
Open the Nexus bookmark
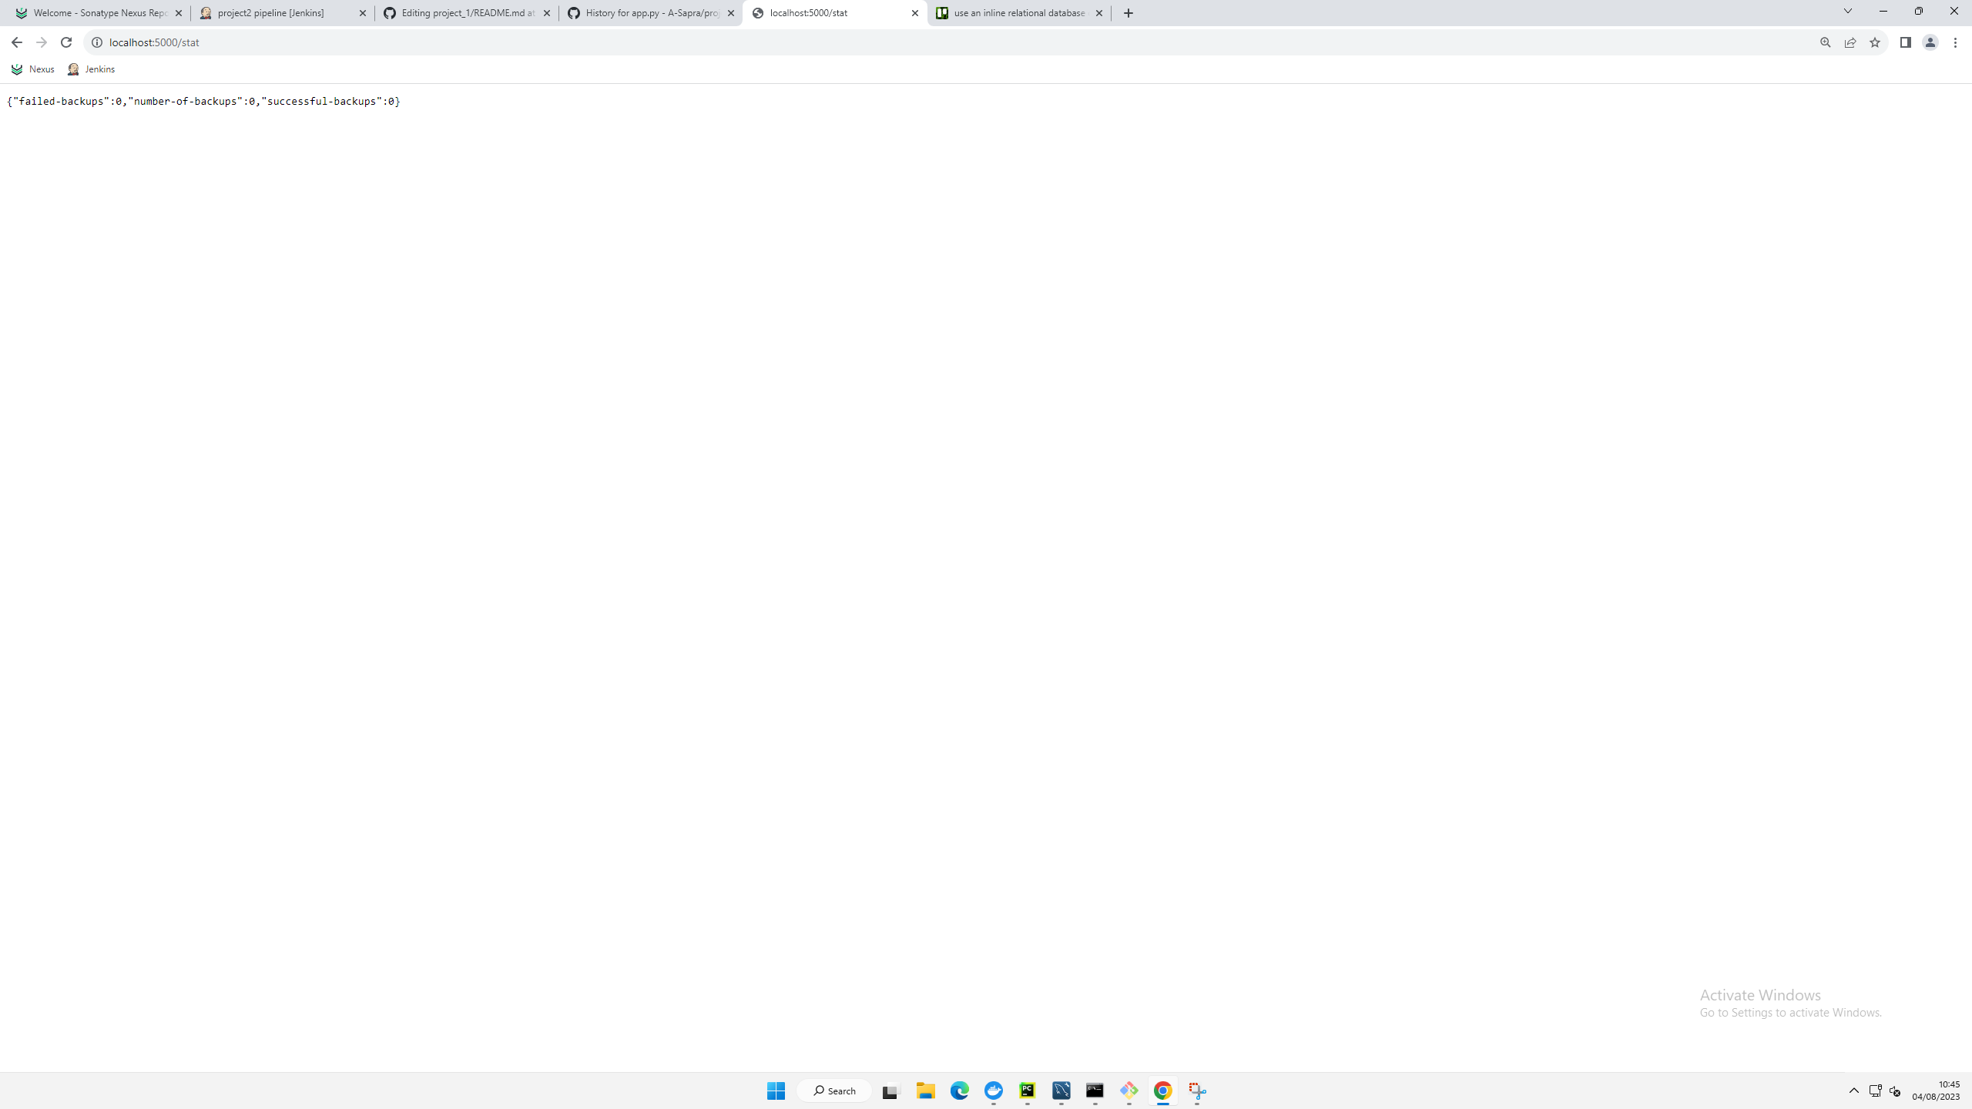click(32, 69)
